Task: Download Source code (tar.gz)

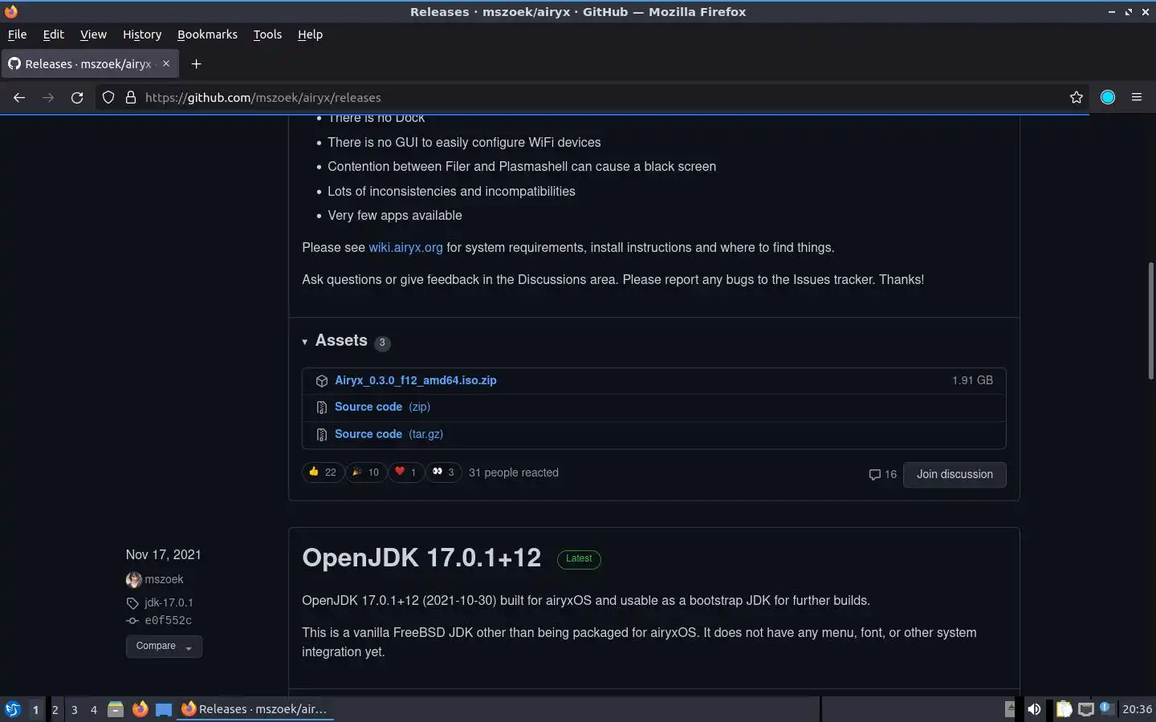Action: click(x=389, y=434)
